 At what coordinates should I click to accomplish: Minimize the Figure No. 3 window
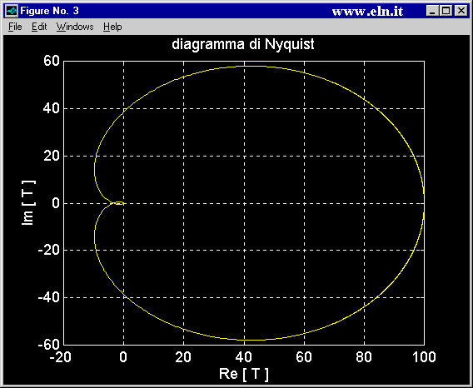(432, 11)
